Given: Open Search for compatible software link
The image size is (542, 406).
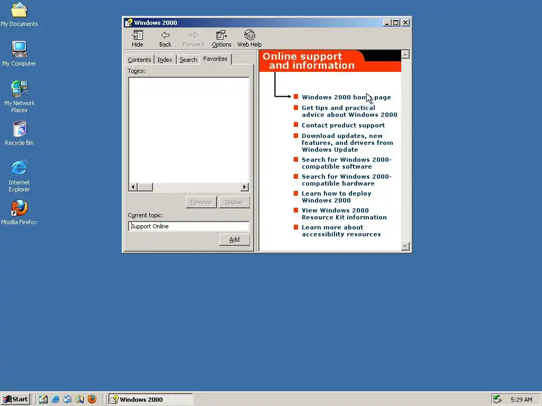Looking at the screenshot, I should tap(347, 163).
